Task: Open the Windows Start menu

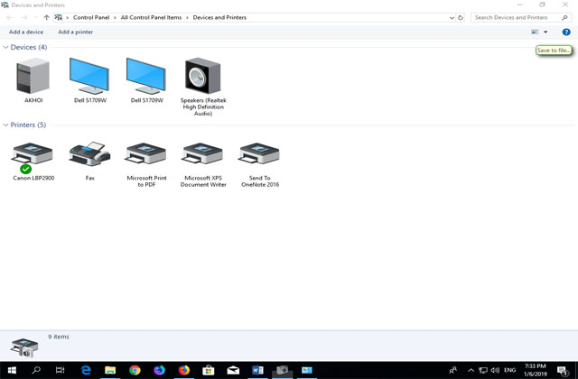Action: coord(12,370)
